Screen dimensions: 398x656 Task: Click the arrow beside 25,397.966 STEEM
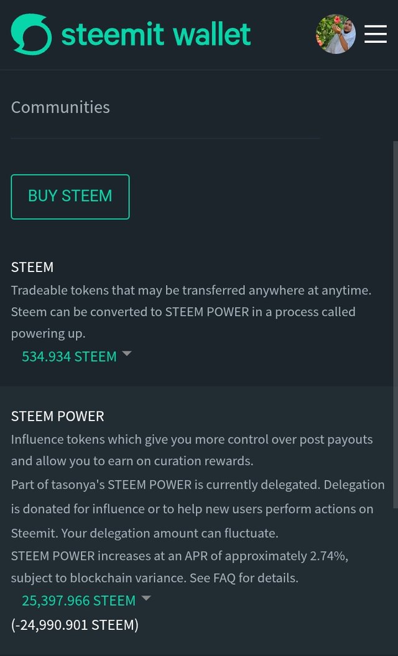tap(146, 598)
